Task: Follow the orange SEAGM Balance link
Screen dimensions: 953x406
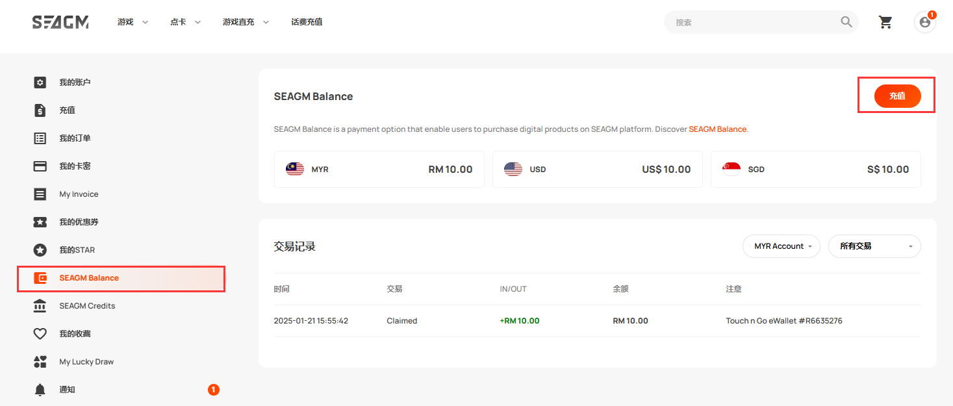Action: coord(717,129)
